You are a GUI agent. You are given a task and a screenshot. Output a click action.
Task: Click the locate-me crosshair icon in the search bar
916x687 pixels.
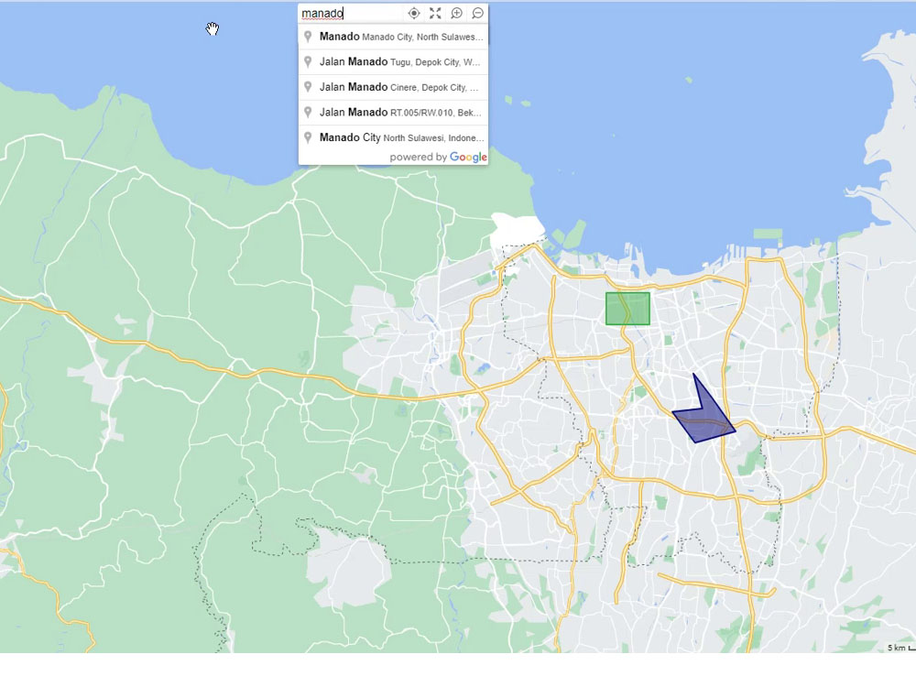click(x=414, y=13)
